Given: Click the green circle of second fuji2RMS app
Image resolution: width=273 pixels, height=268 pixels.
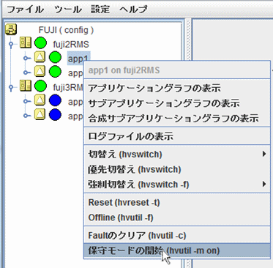Looking at the screenshot, I should pyautogui.click(x=55, y=72).
